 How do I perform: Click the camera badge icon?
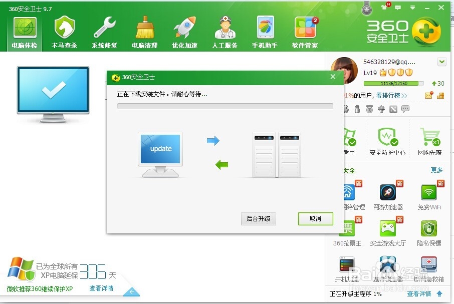point(369,109)
